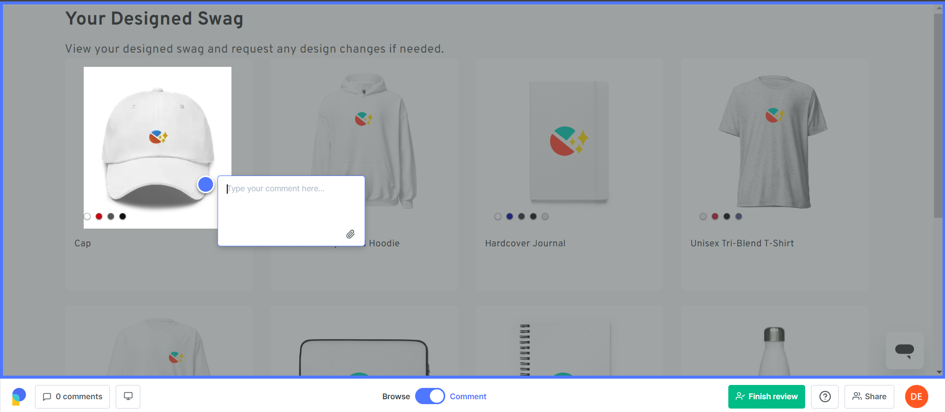
Task: Select white swatch for Hardcover Journal
Action: [x=498, y=216]
